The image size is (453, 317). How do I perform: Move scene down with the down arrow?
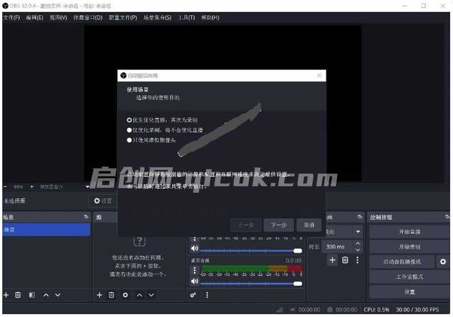coord(58,295)
